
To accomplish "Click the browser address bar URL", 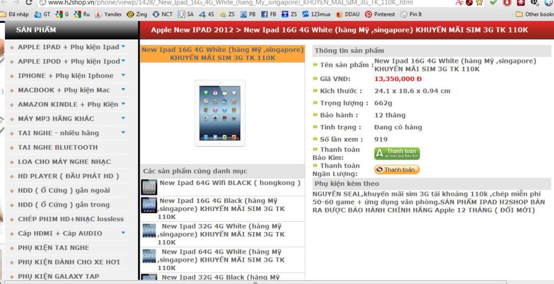I will [x=216, y=3].
